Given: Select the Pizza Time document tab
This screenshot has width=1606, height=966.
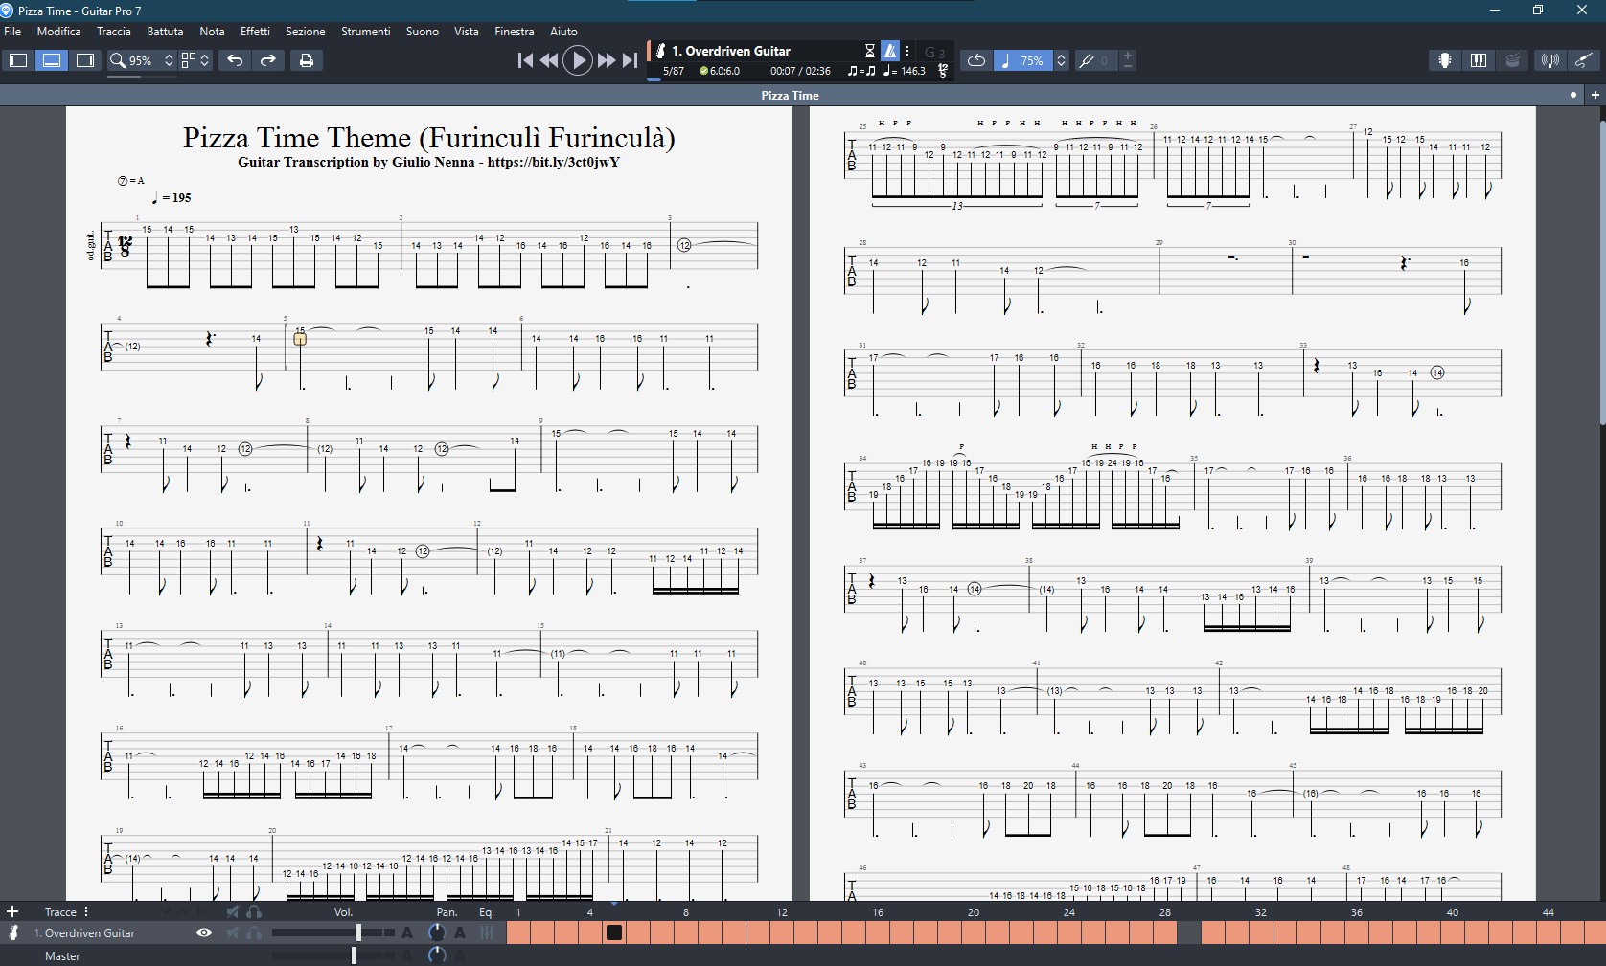Looking at the screenshot, I should pyautogui.click(x=790, y=95).
